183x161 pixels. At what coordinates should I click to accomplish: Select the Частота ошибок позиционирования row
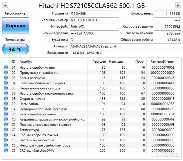point(89,93)
